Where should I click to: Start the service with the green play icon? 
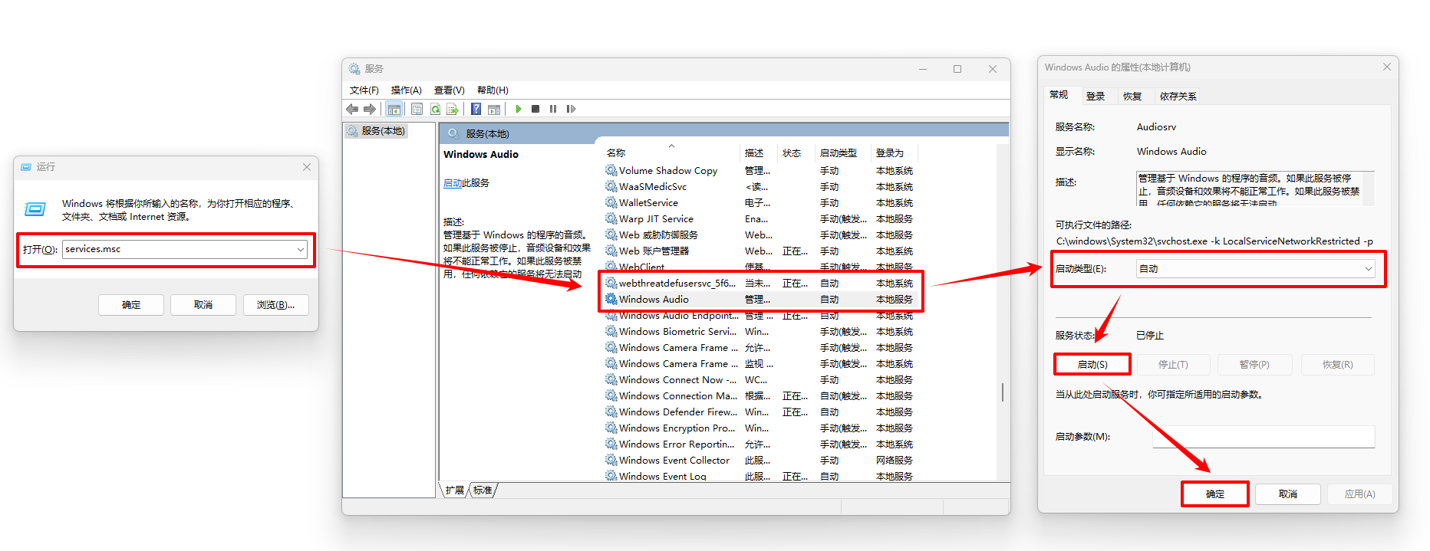tap(519, 109)
